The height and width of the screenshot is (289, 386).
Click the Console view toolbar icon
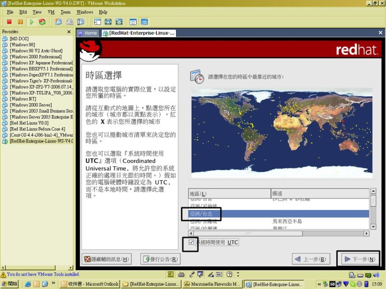144,22
